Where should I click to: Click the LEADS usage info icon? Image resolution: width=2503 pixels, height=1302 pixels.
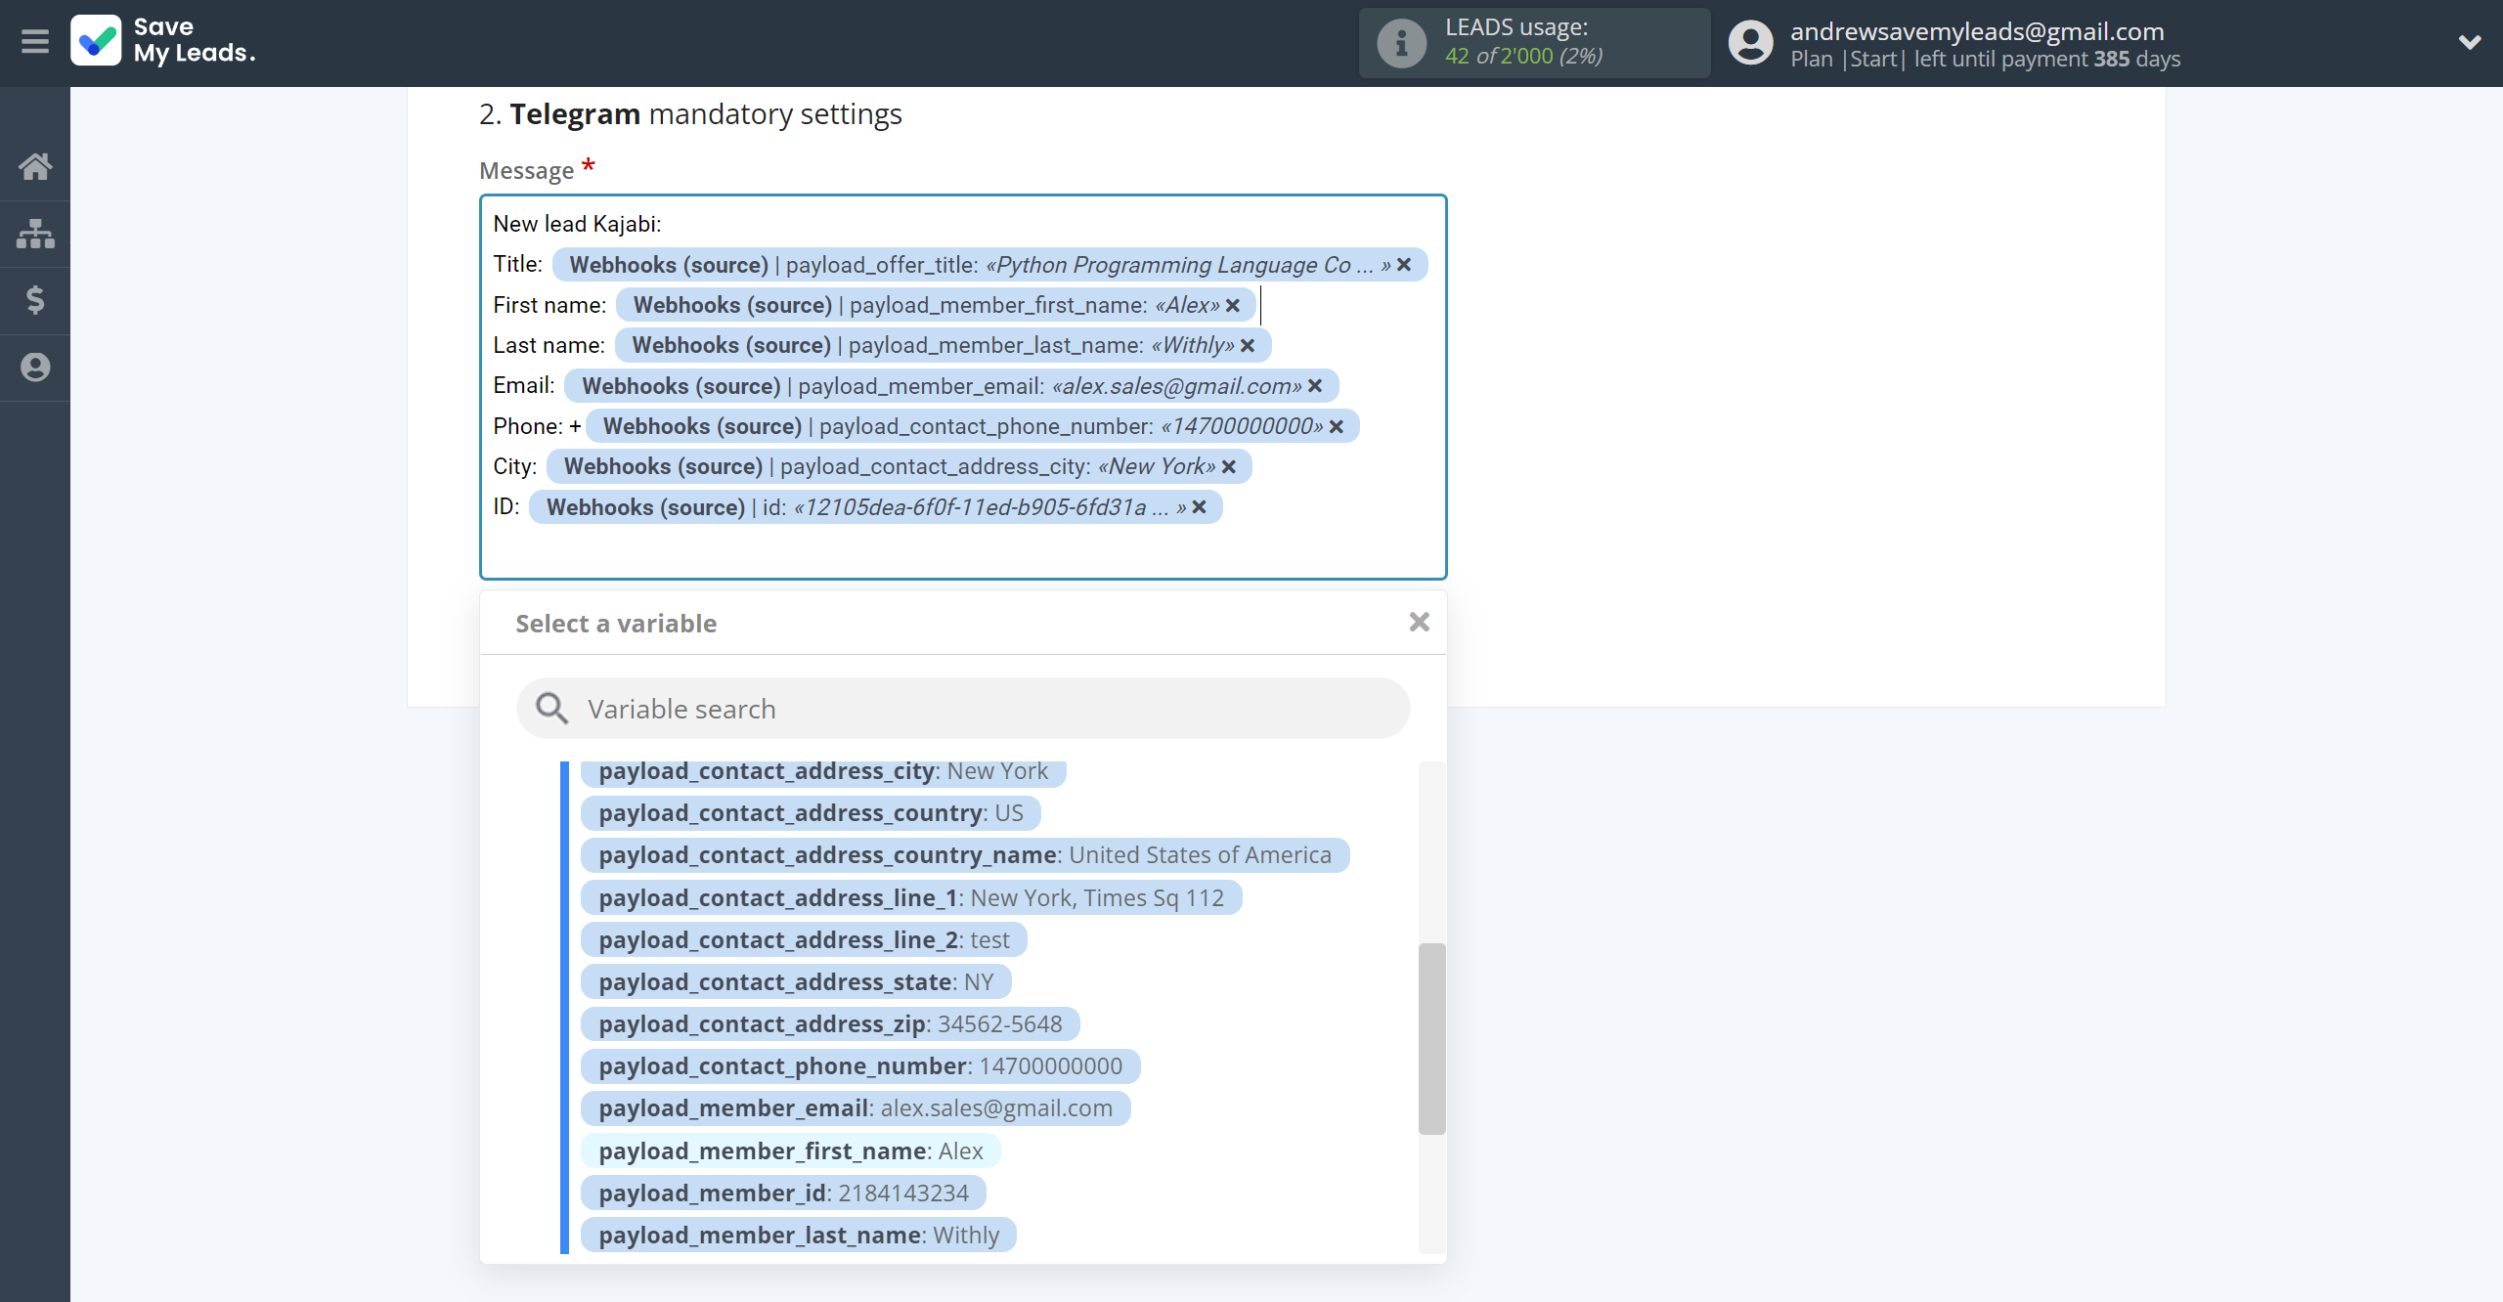(1400, 43)
